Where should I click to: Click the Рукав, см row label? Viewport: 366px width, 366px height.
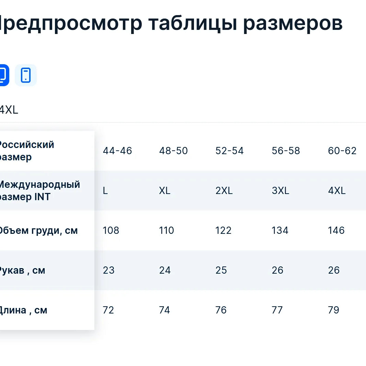pyautogui.click(x=22, y=270)
